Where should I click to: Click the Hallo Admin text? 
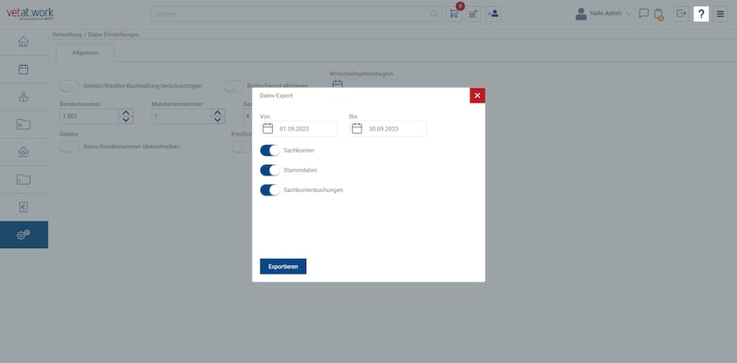click(x=606, y=14)
